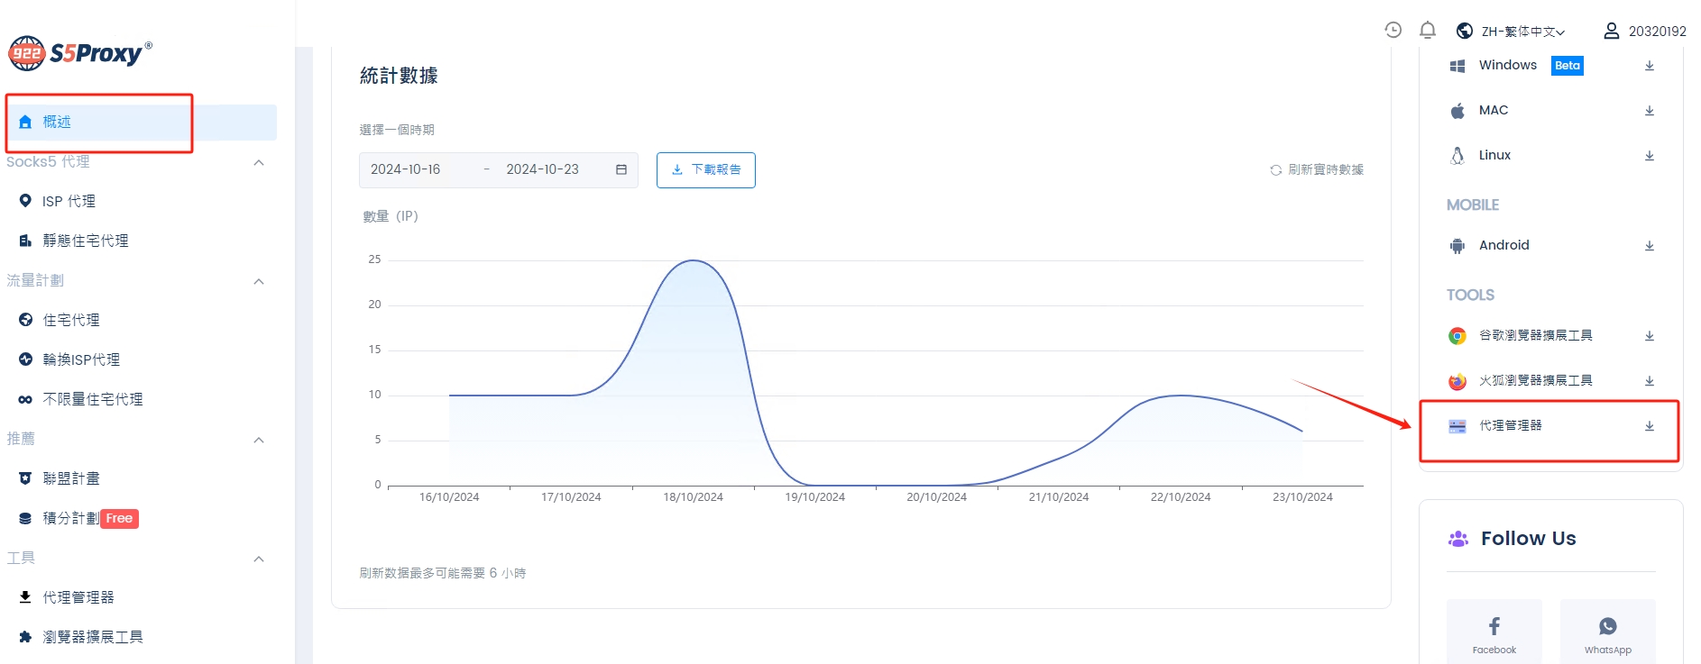Open the date range calendar picker
The image size is (1701, 664).
tap(621, 170)
